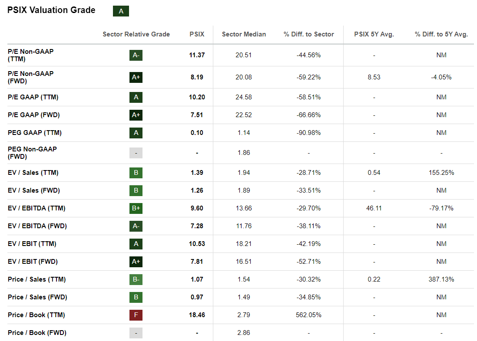Click the blank grade badge for PEG Non-GAAP (FWD)
The height and width of the screenshot is (341, 477).
(x=136, y=153)
